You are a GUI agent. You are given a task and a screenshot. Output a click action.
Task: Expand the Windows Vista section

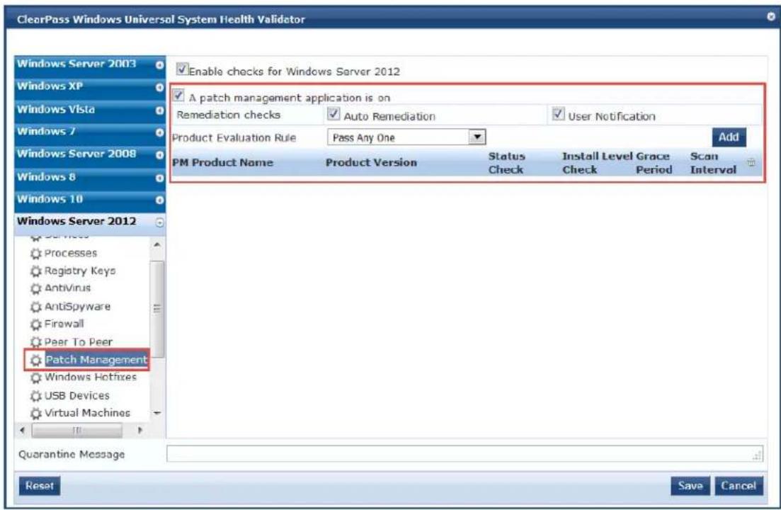coord(90,110)
